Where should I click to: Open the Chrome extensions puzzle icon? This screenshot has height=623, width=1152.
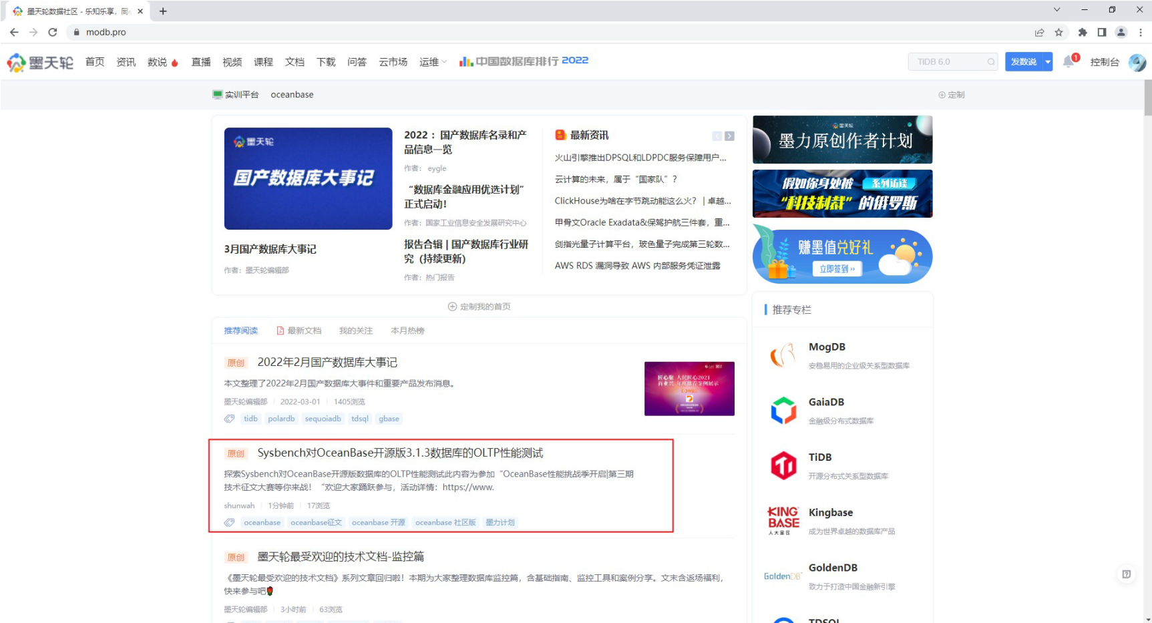[1083, 32]
